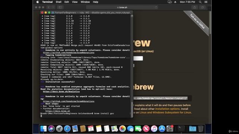239x134 pixels.
Task: Open the Trash in the Dock
Action: [201, 129]
